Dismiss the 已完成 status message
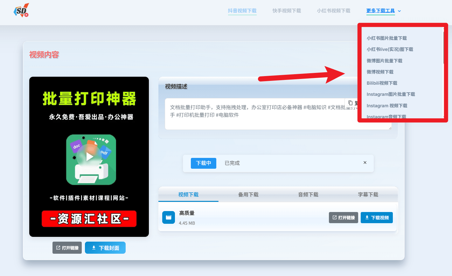Screen dimensions: 452x276 [x=365, y=163]
